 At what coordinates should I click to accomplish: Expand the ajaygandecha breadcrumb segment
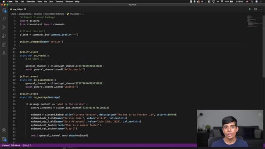[25, 14]
